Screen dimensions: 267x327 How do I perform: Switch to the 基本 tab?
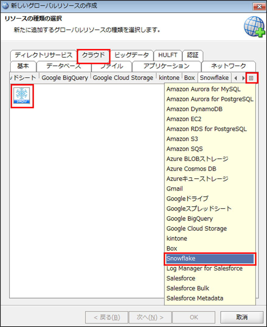pos(23,66)
